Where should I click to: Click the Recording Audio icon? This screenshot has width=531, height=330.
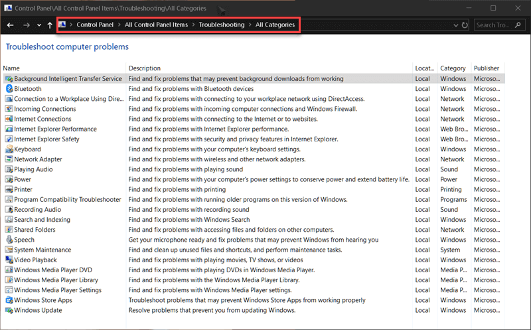pyautogui.click(x=9, y=209)
